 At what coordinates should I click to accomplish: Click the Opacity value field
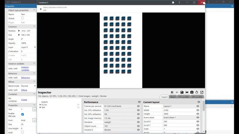(28, 43)
